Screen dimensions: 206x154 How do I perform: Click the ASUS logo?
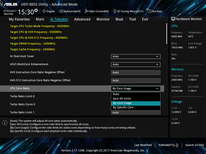point(11,4)
